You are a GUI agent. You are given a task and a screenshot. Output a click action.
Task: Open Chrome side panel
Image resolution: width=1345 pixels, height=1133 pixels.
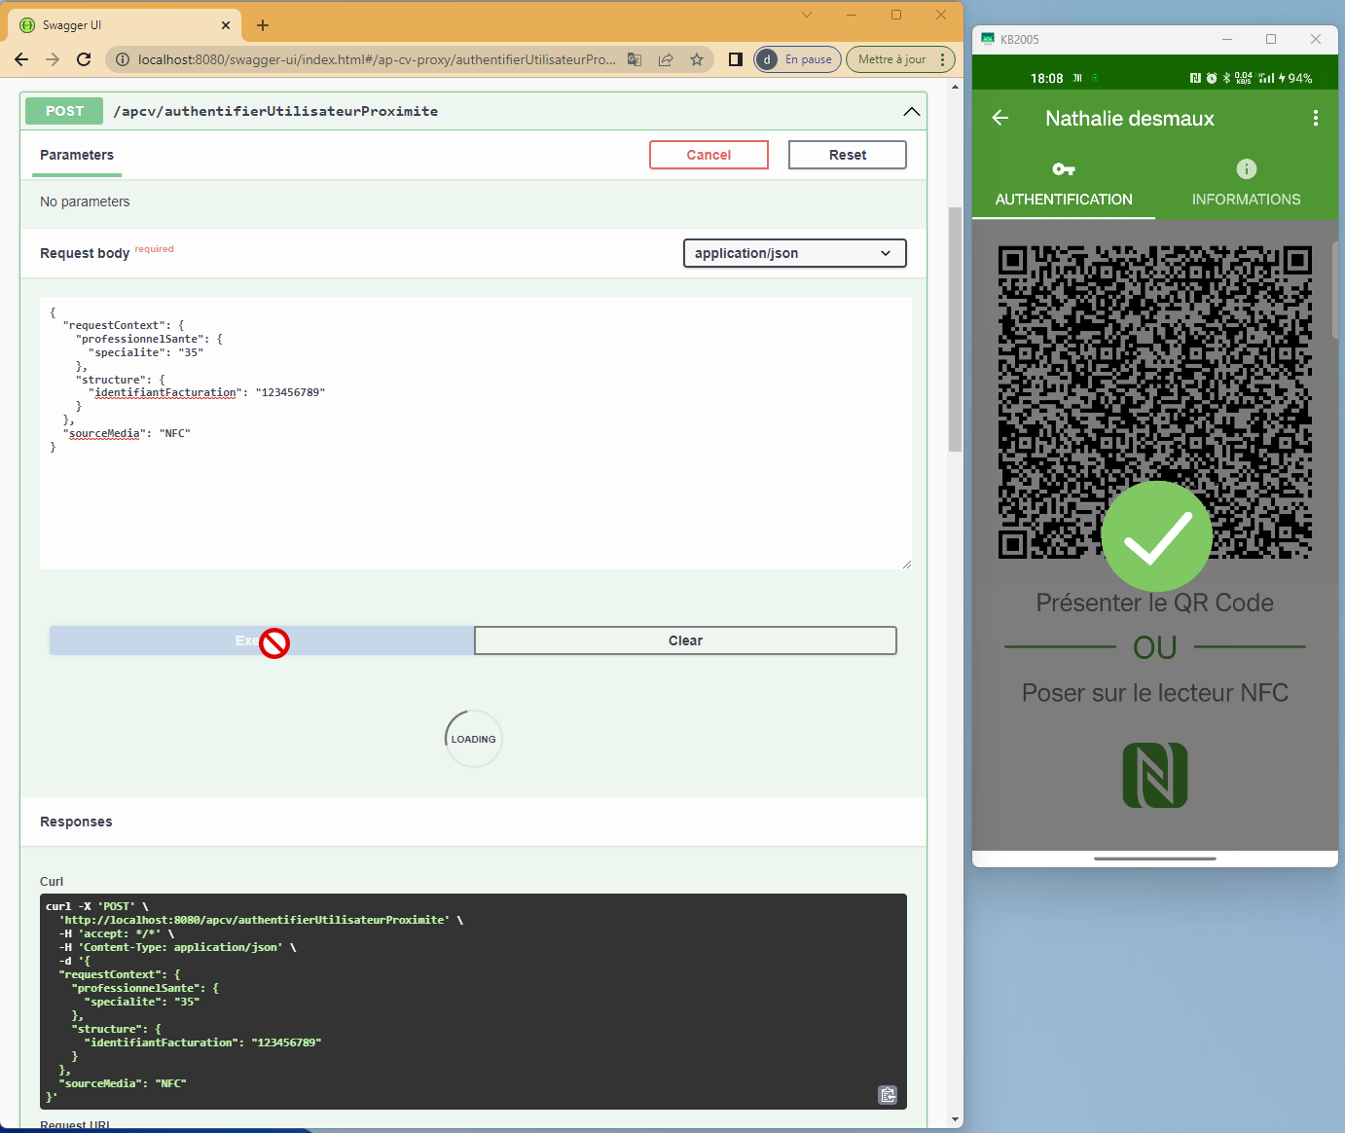click(x=736, y=59)
